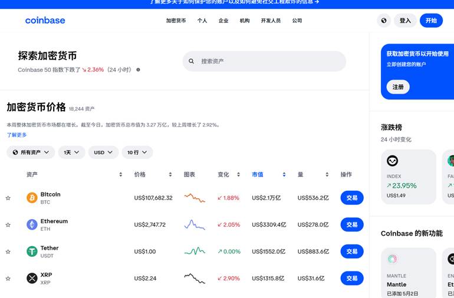Focus the 搜索资产 search field
The image size is (454, 298).
(x=264, y=61)
